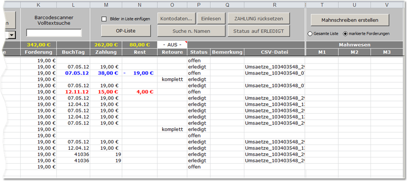Select column header K

click(x=38, y=5)
